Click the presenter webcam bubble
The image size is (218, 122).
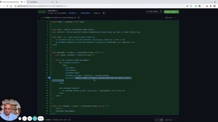pos(10,110)
